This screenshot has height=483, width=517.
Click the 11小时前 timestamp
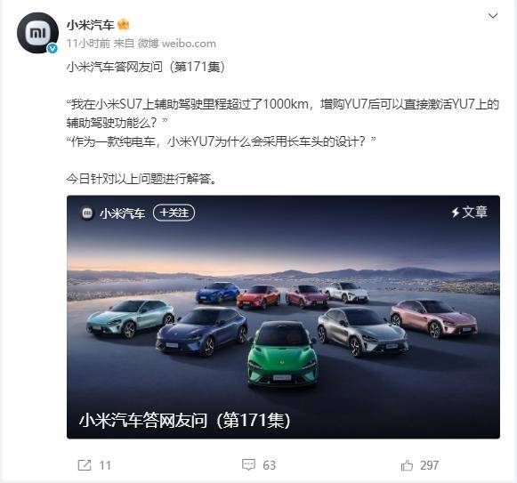(x=88, y=44)
